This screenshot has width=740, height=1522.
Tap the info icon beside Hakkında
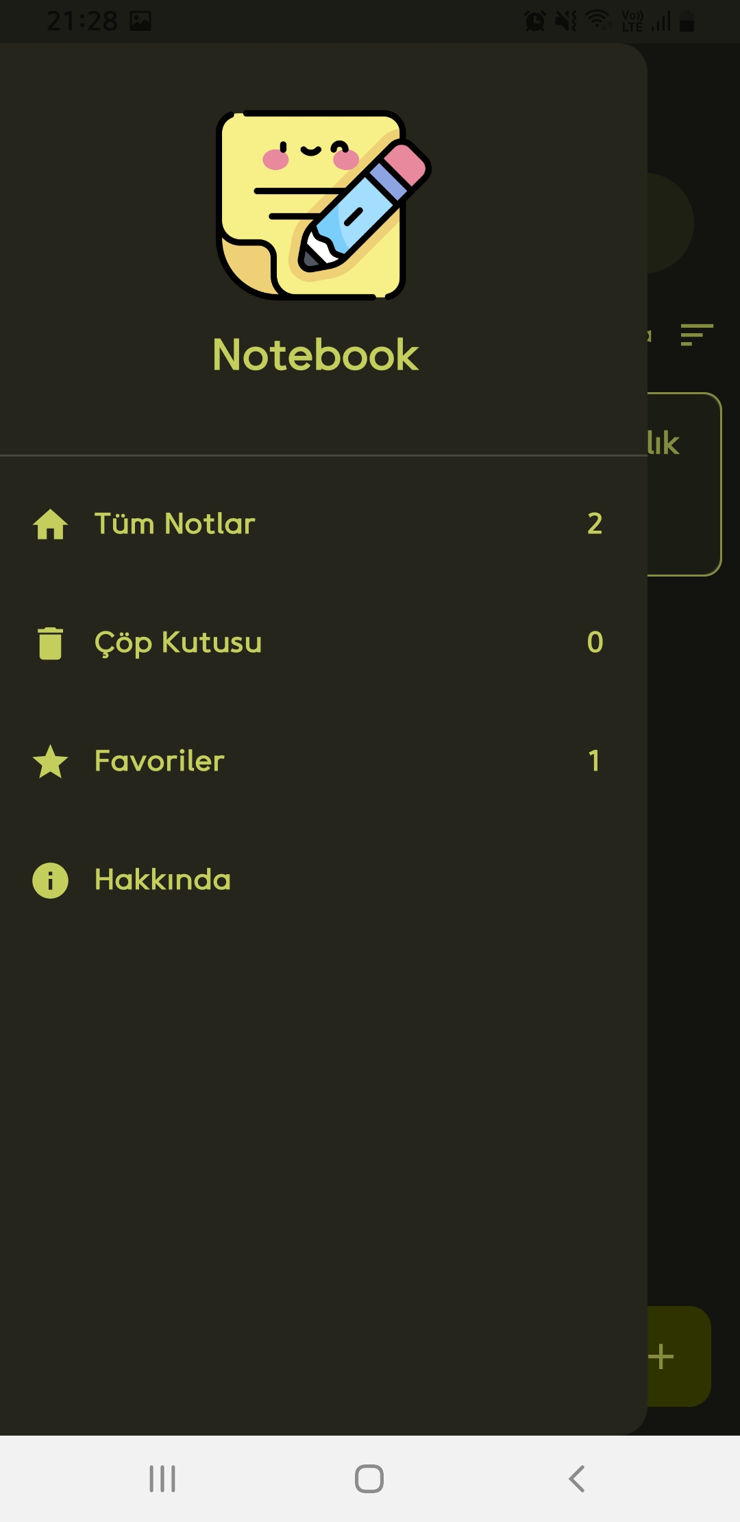50,880
